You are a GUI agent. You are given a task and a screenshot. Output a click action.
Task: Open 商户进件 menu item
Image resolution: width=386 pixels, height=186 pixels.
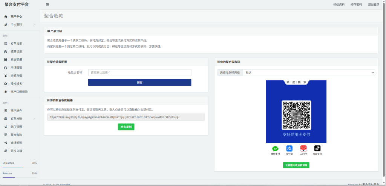(x=16, y=111)
